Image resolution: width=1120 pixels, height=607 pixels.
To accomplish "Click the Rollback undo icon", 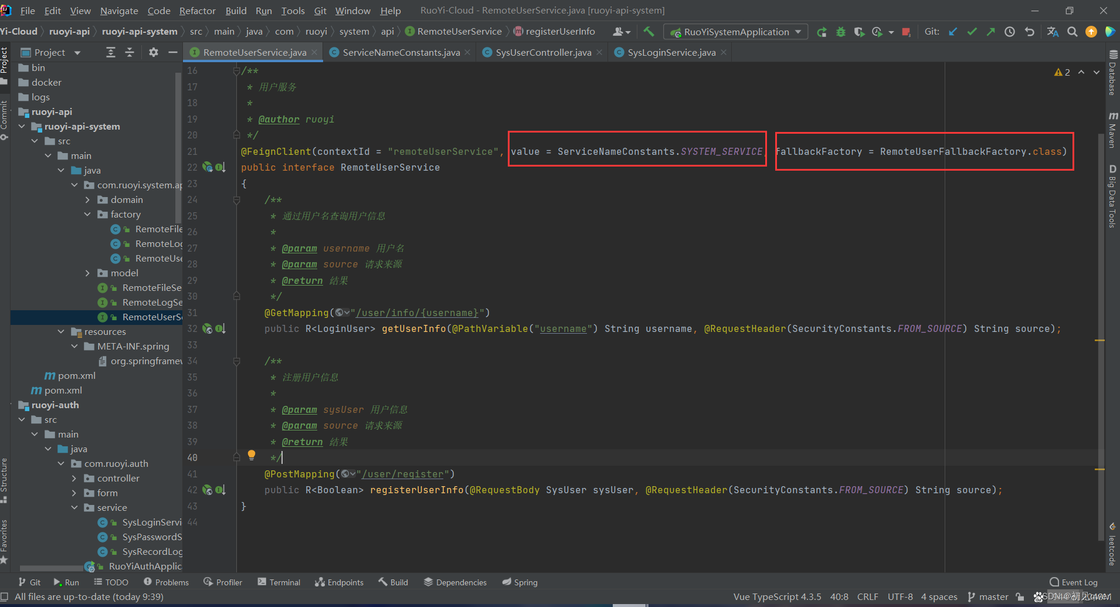I will pos(1029,32).
